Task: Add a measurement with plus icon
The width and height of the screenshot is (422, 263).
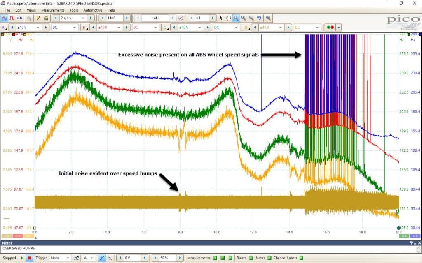Action: tap(215, 258)
